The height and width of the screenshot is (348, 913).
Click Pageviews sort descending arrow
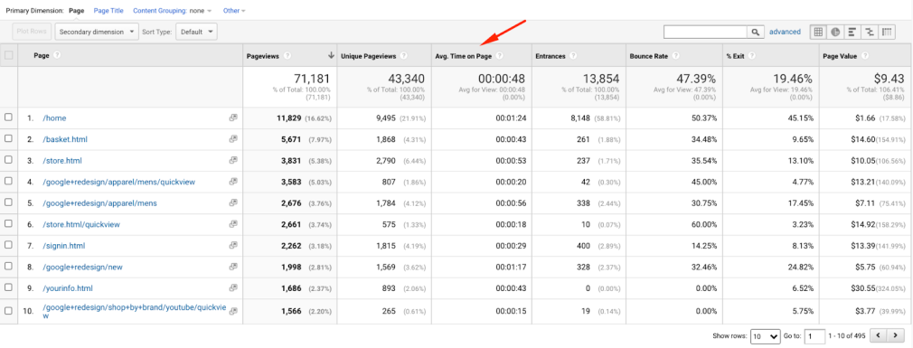(x=332, y=56)
